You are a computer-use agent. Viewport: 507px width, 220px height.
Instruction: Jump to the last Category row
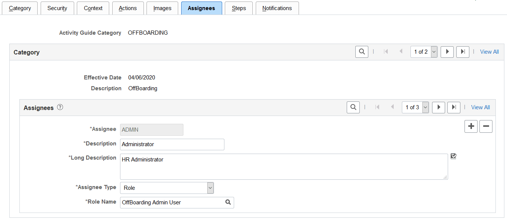(463, 51)
